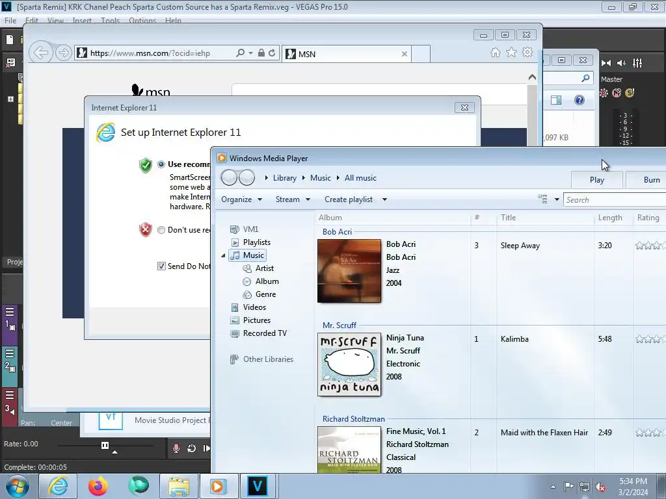666x499 pixels.
Task: Launch Firefox from the taskbar
Action: tap(98, 486)
